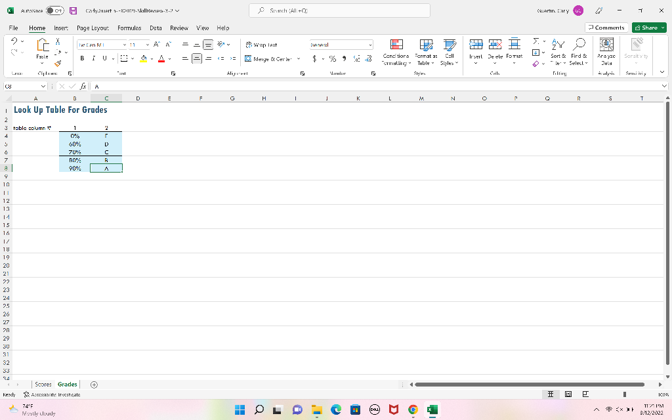The width and height of the screenshot is (672, 420).
Task: Apply Comma Style icon
Action: (344, 58)
